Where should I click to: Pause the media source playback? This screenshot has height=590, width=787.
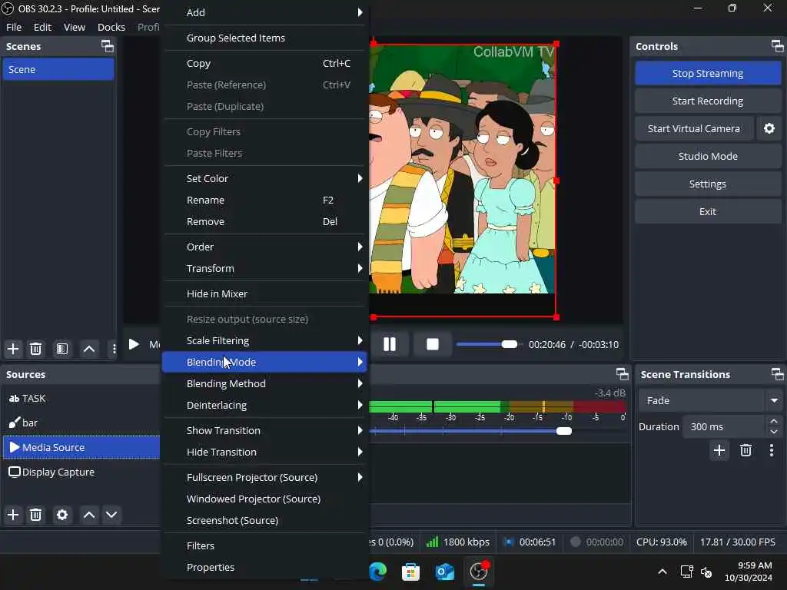[x=390, y=344]
